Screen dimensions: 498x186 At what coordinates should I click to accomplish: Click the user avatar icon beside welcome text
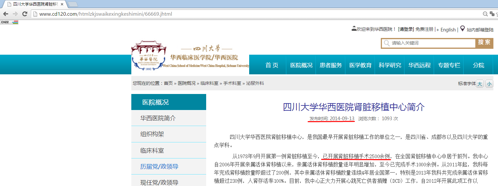pyautogui.click(x=354, y=29)
